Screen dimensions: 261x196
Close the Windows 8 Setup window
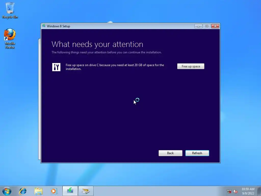click(215, 26)
